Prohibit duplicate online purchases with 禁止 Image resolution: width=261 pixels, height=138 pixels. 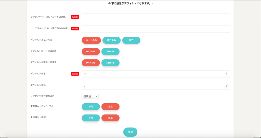(110, 107)
